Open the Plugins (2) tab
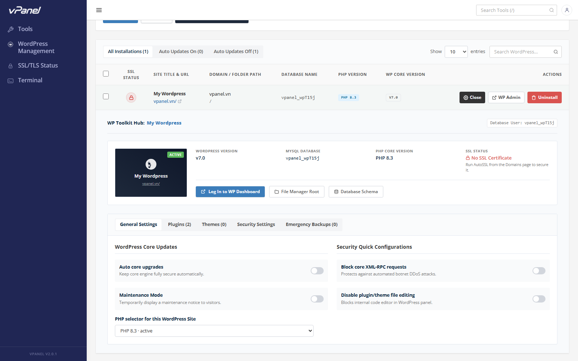The image size is (578, 361). (180, 225)
